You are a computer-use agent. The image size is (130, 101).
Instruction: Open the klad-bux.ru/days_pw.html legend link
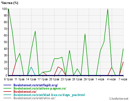49,95
